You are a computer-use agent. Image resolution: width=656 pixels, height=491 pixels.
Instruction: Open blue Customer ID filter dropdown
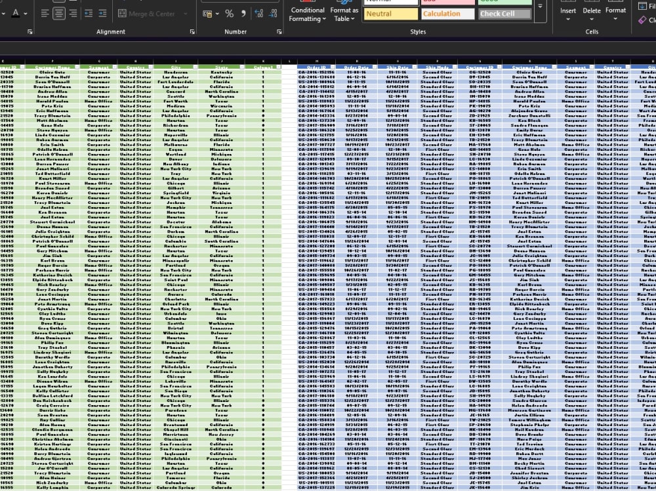pyautogui.click(x=499, y=67)
